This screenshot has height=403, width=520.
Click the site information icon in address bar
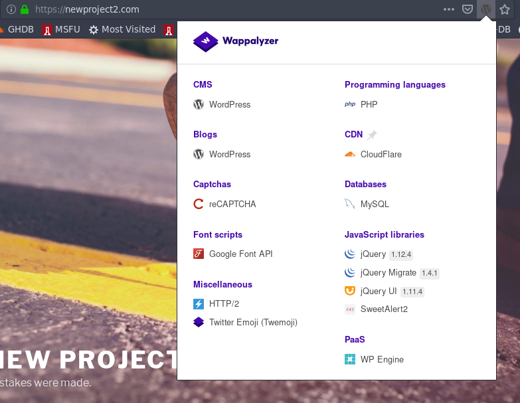click(11, 9)
